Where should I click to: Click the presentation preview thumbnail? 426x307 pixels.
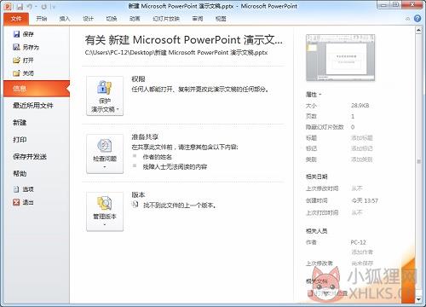pos(340,58)
